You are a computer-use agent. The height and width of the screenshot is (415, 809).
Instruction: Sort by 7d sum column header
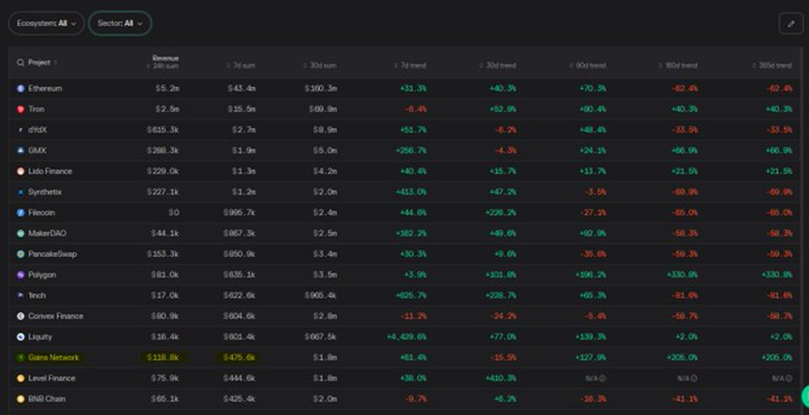tap(241, 66)
